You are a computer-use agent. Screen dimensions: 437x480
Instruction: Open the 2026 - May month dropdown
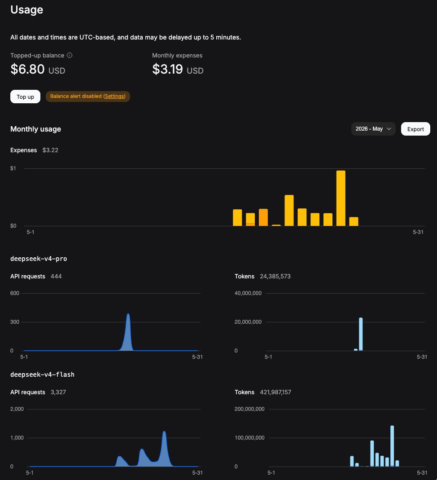(x=373, y=129)
